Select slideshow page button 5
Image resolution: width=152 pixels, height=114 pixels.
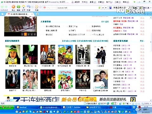pyautogui.click(x=35, y=34)
